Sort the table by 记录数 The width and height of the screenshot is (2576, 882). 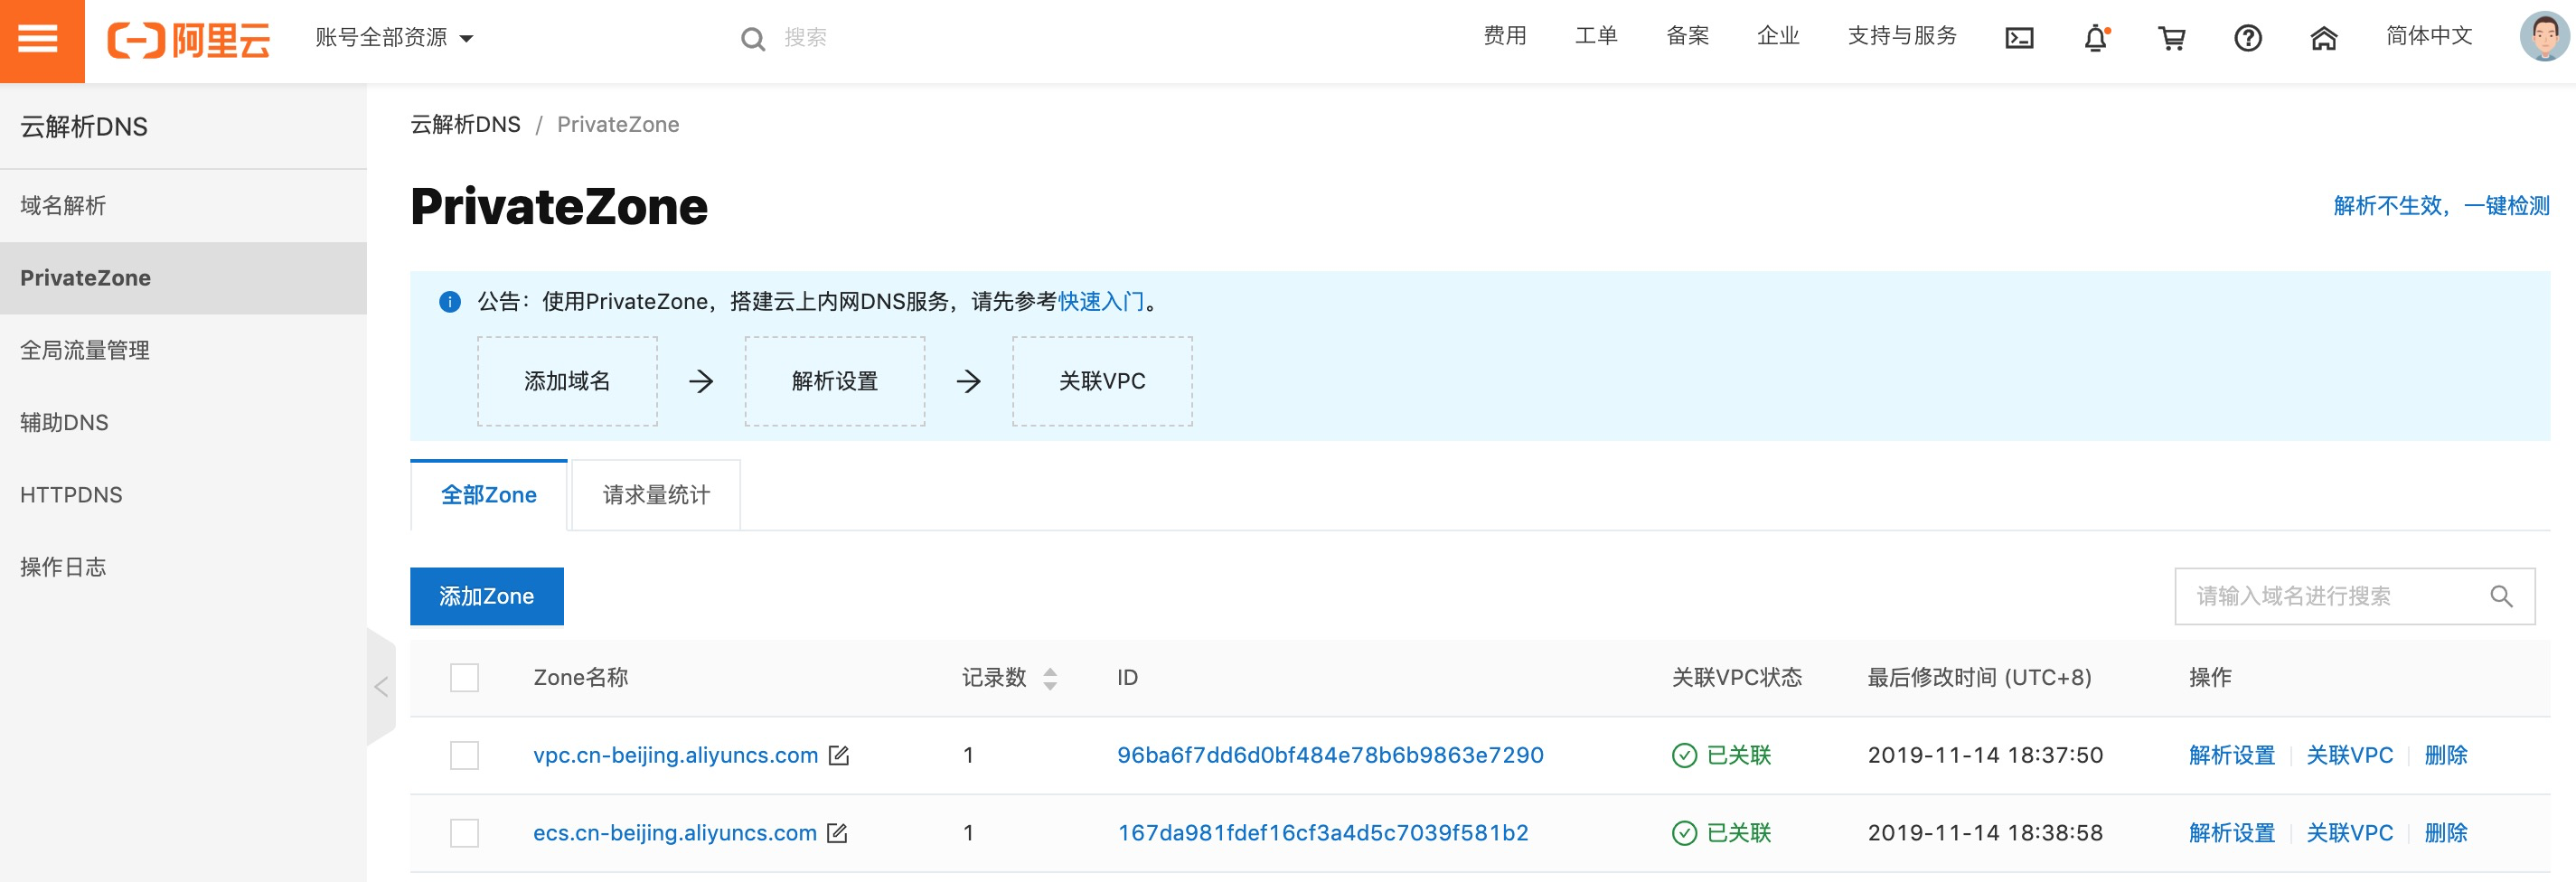pyautogui.click(x=1050, y=679)
